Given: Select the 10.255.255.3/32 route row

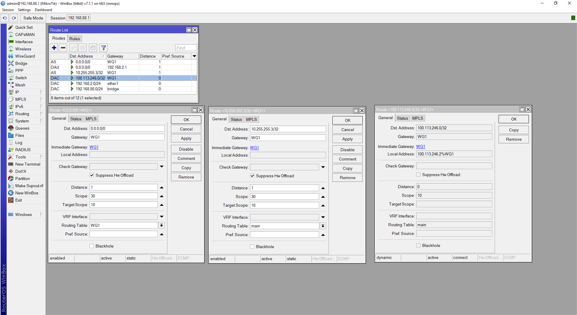Looking at the screenshot, I should [x=123, y=73].
